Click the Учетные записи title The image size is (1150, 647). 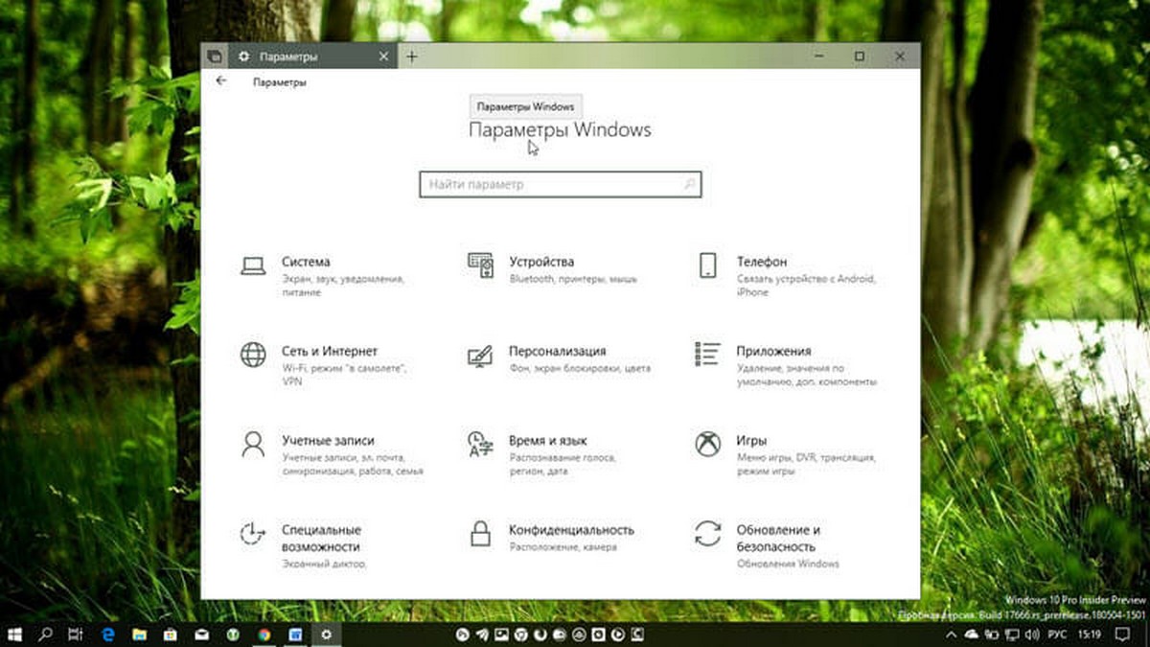[x=328, y=440]
